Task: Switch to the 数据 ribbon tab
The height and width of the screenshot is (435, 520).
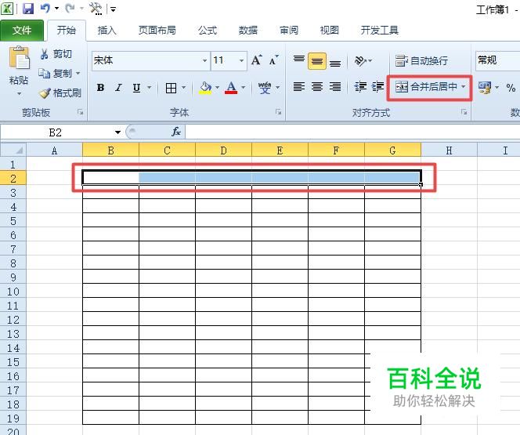Action: 248,31
